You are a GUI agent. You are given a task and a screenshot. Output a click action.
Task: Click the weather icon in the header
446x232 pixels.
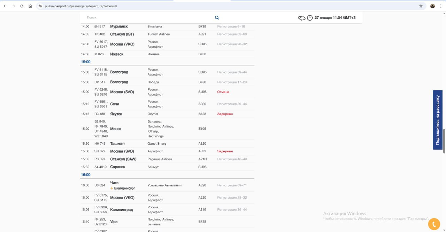click(302, 18)
